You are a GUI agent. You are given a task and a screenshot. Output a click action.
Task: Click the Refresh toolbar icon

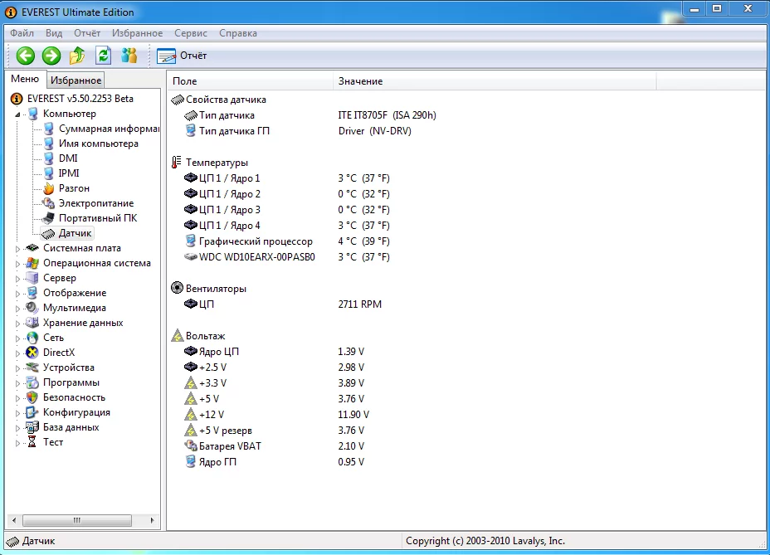point(103,56)
